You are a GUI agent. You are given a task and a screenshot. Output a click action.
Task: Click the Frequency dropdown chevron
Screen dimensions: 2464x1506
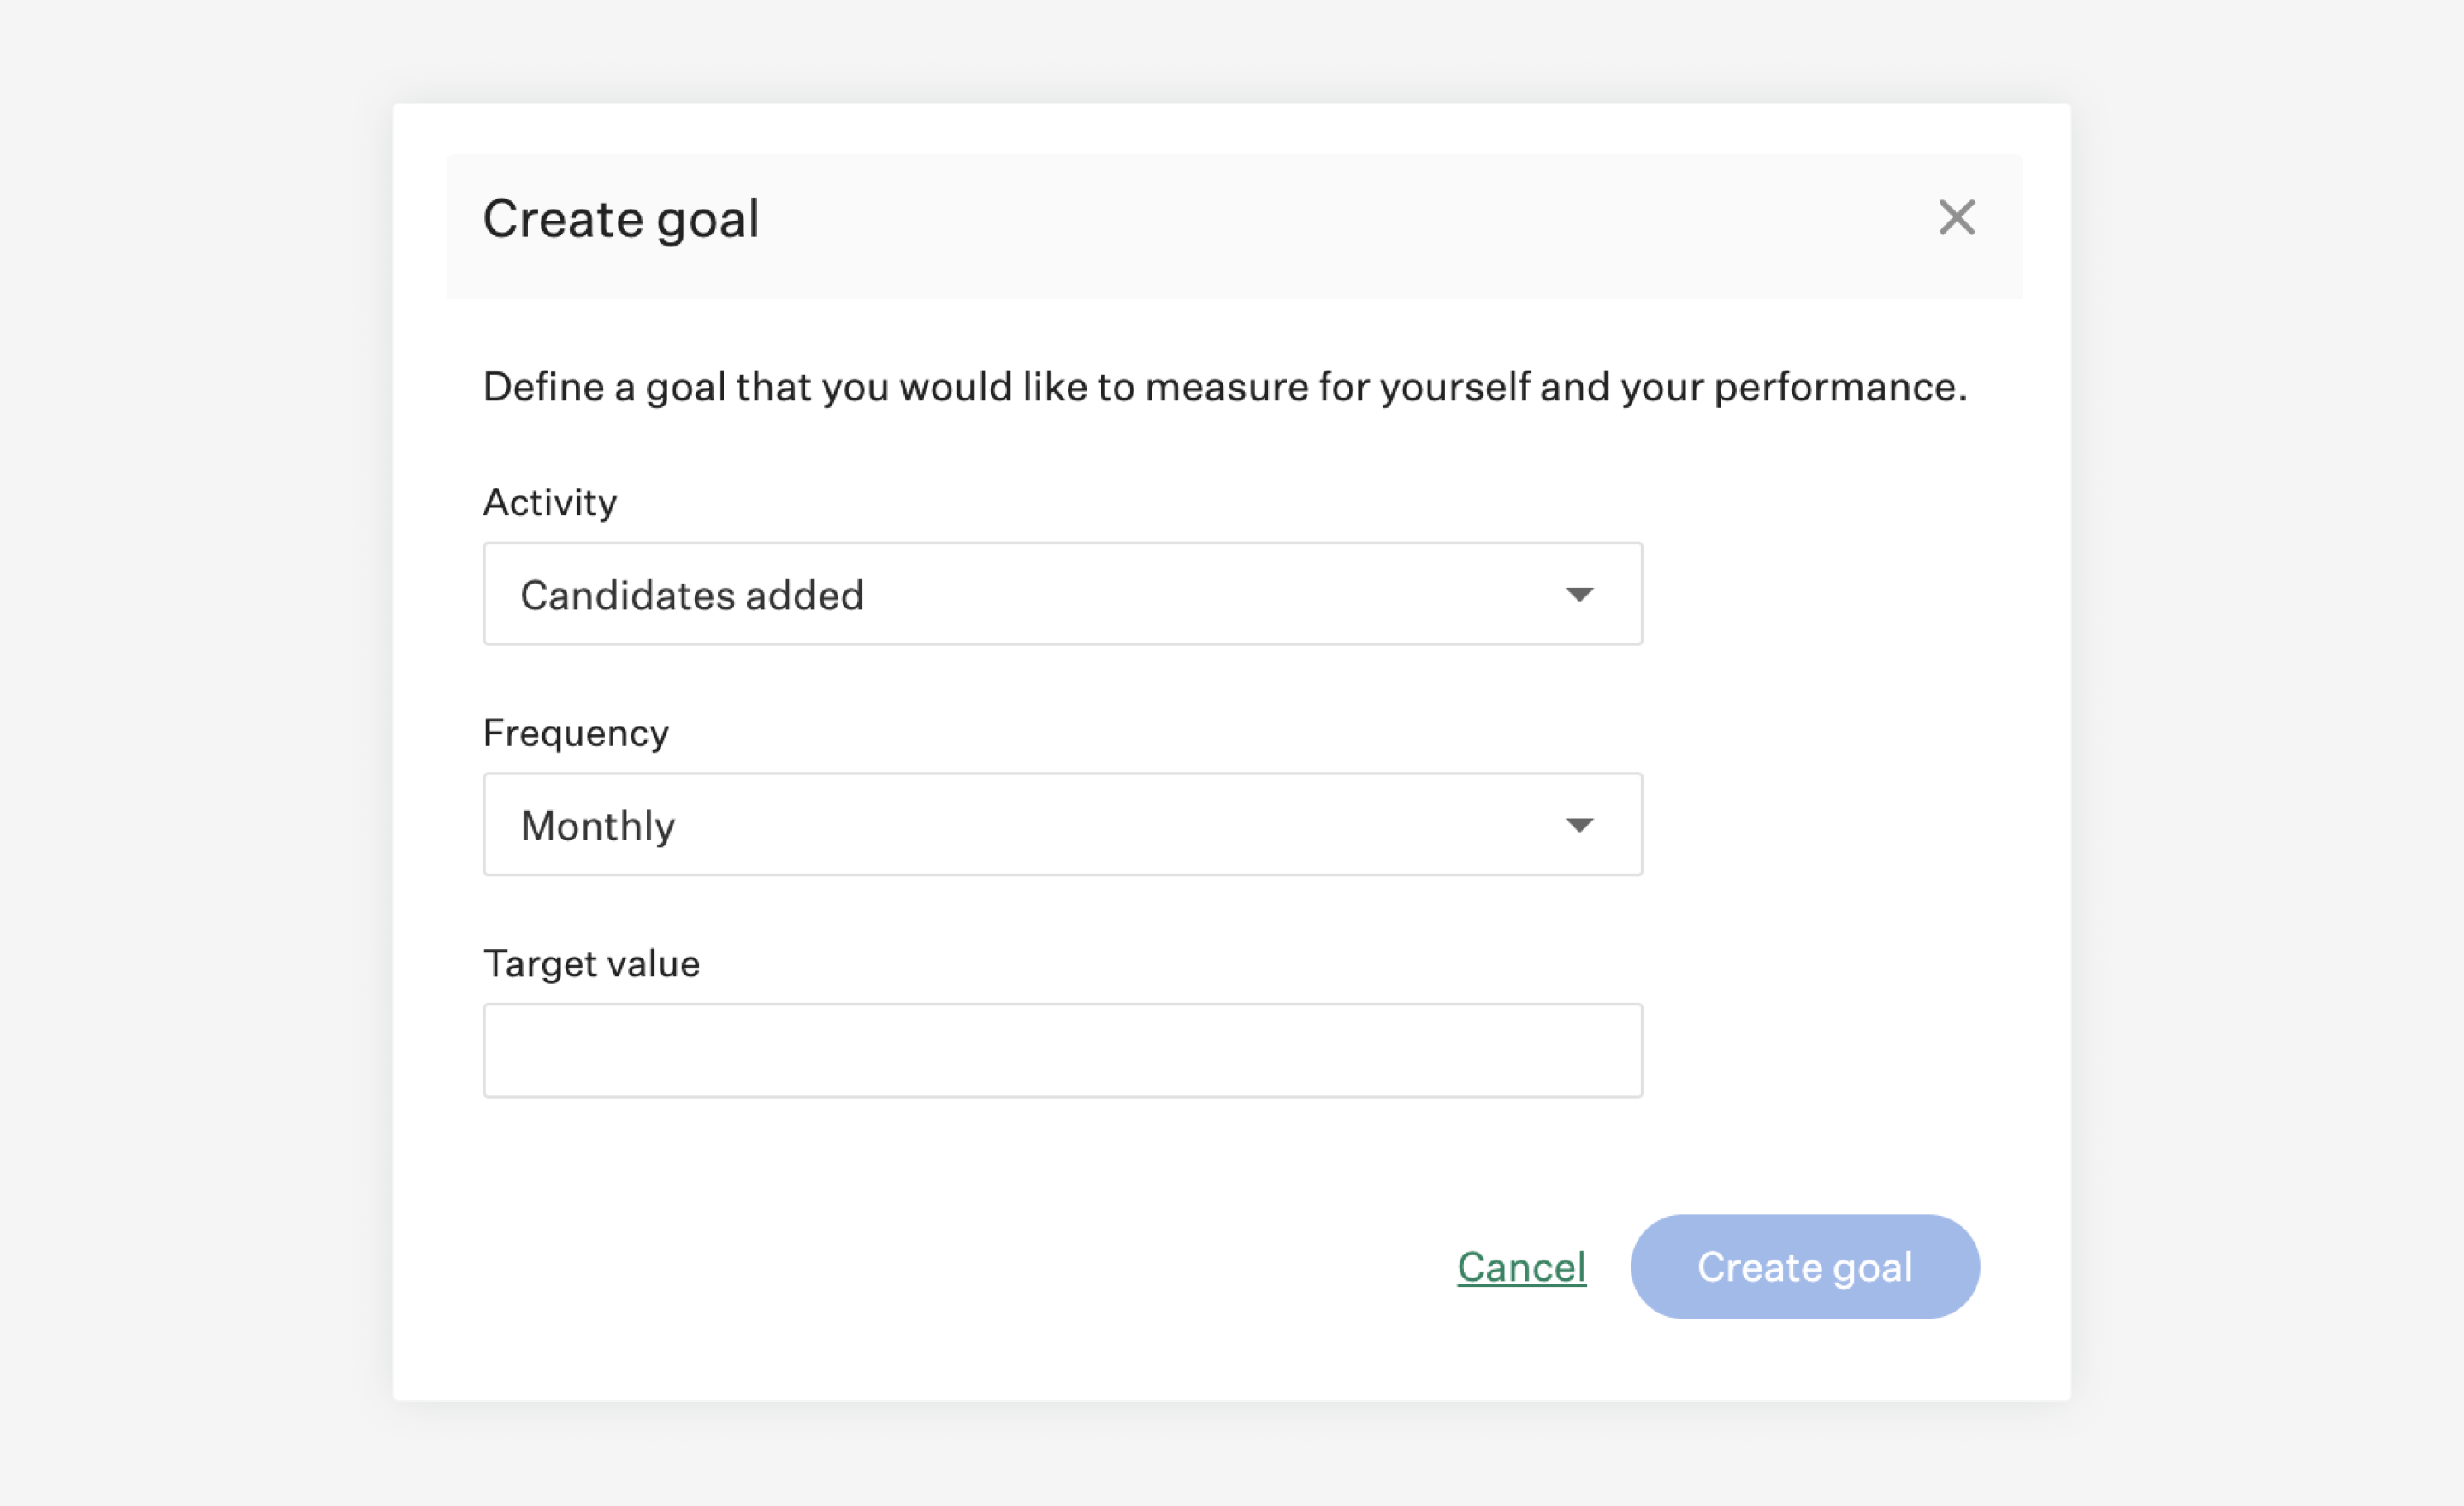[1580, 824]
